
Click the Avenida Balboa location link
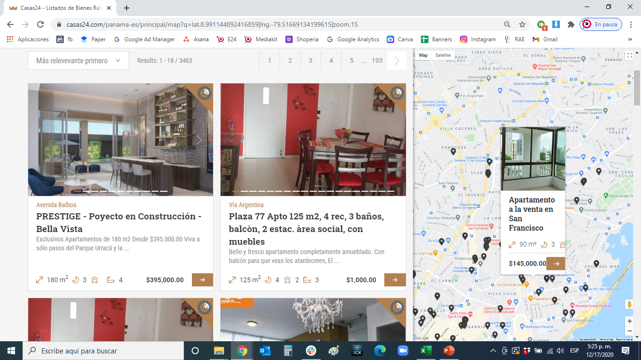click(x=56, y=205)
